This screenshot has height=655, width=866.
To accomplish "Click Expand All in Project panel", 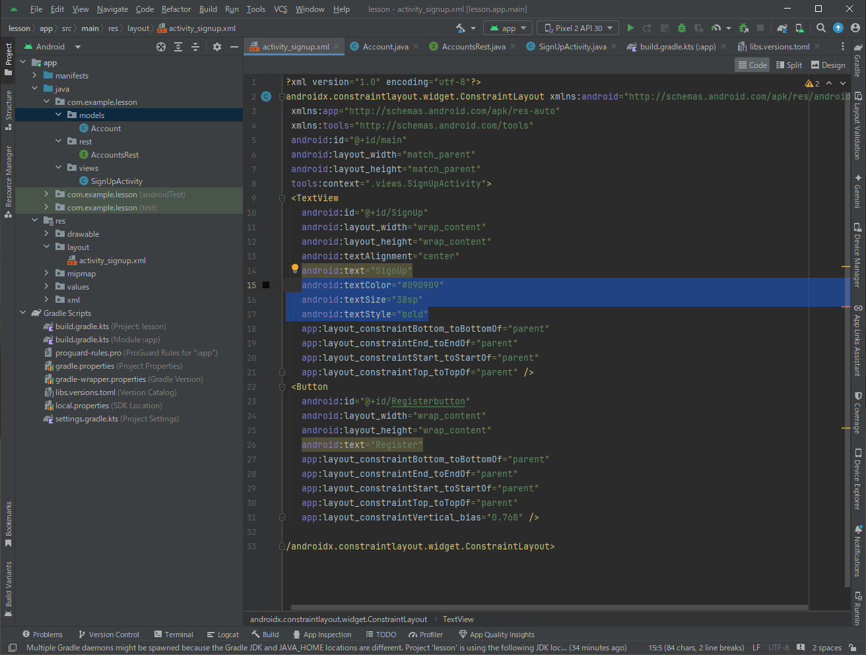I will click(x=178, y=47).
